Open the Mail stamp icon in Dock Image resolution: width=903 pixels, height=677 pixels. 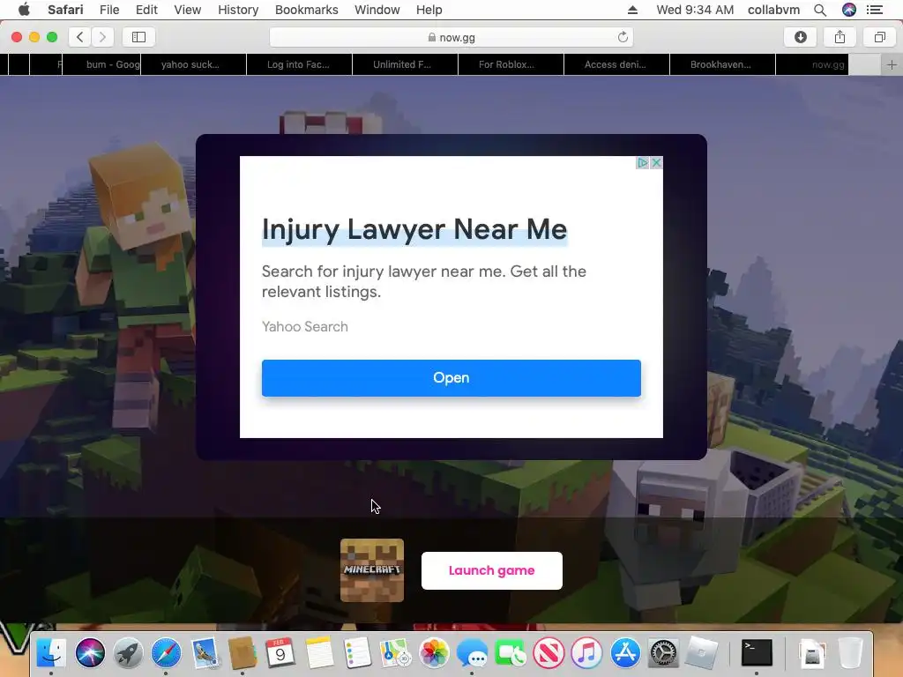205,653
